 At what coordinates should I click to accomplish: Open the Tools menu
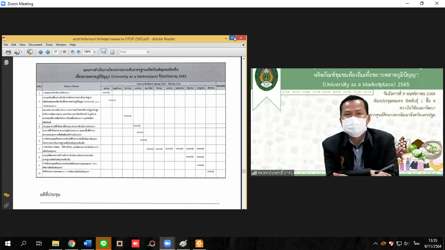(x=49, y=45)
